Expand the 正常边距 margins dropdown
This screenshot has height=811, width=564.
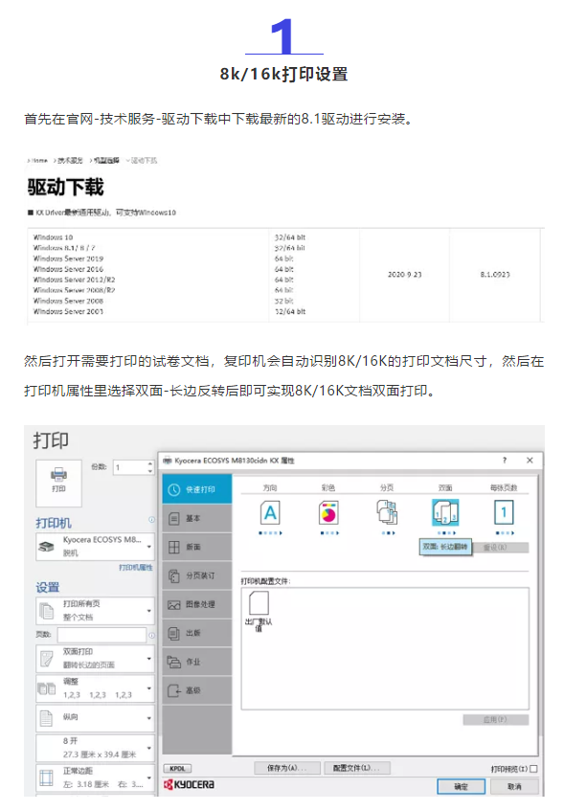(x=95, y=777)
